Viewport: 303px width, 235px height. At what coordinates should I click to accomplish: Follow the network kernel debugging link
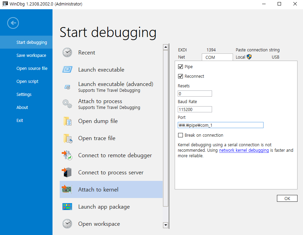[244, 150]
